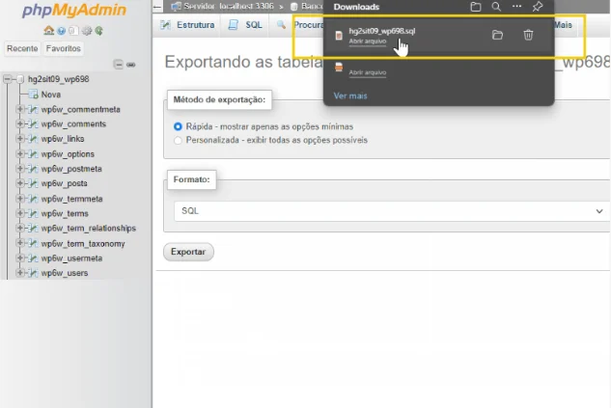
Task: Click the wp6w_links table icon
Action: click(33, 139)
